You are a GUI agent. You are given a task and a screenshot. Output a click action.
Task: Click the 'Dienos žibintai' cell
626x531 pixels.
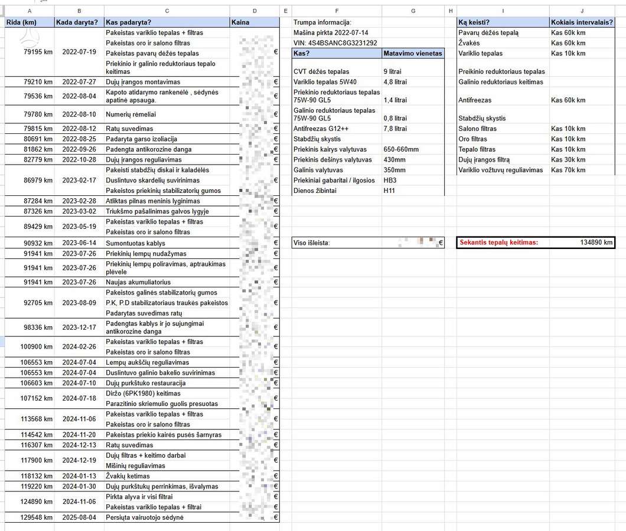(337, 191)
